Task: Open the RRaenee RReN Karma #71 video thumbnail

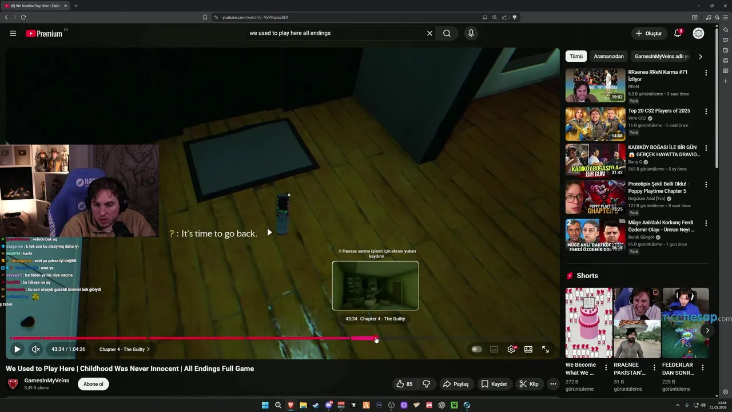Action: pos(595,85)
